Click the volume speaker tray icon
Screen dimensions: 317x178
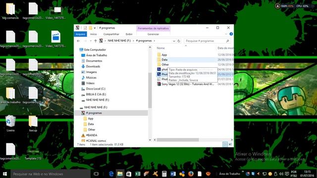click(281, 174)
